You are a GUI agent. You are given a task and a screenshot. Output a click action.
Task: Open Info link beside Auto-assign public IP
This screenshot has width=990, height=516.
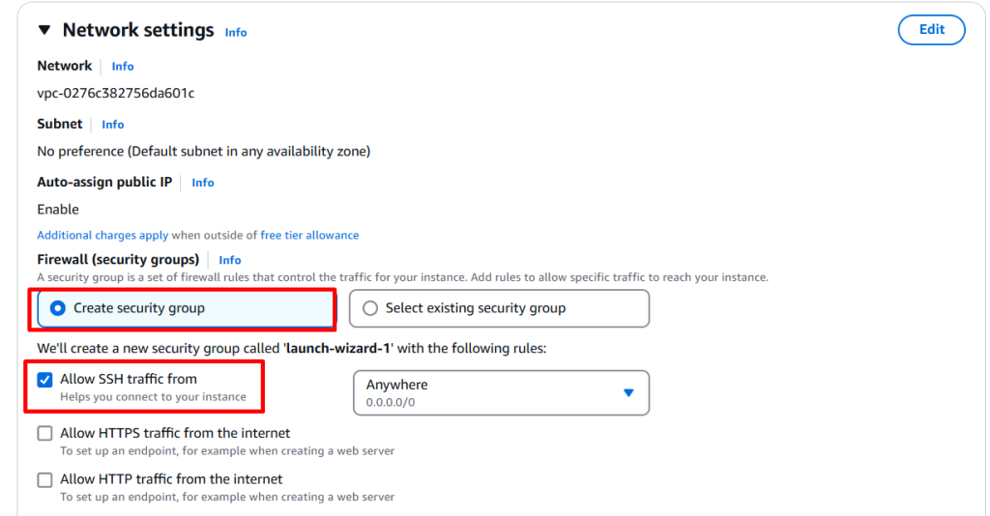pos(203,183)
